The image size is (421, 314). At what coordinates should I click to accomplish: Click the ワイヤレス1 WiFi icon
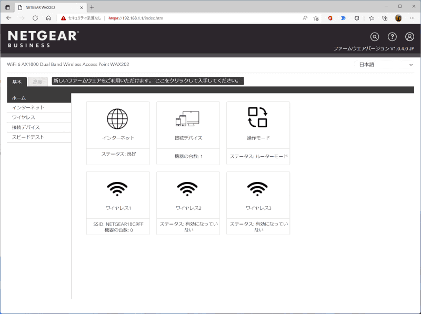(117, 189)
